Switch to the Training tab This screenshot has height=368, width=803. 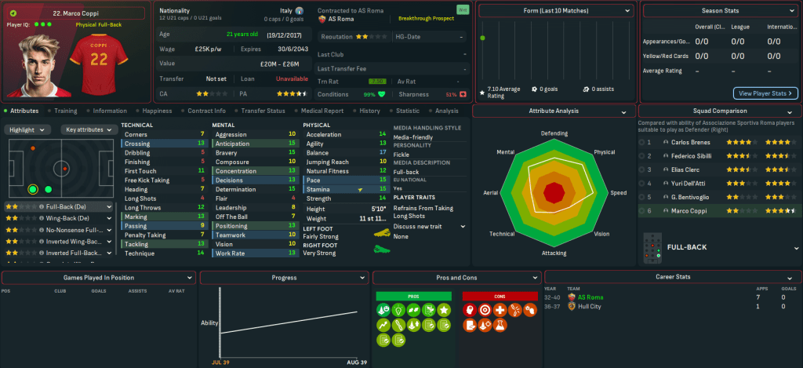point(65,111)
